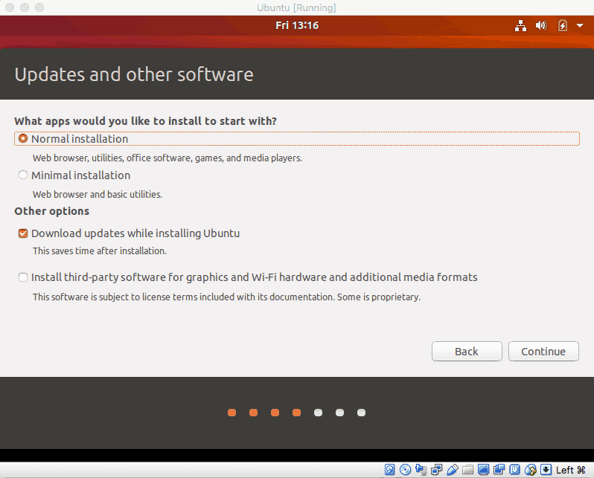Screen dimensions: 594x478
Task: Click 'This saves time after installation.' text
Action: (100, 251)
